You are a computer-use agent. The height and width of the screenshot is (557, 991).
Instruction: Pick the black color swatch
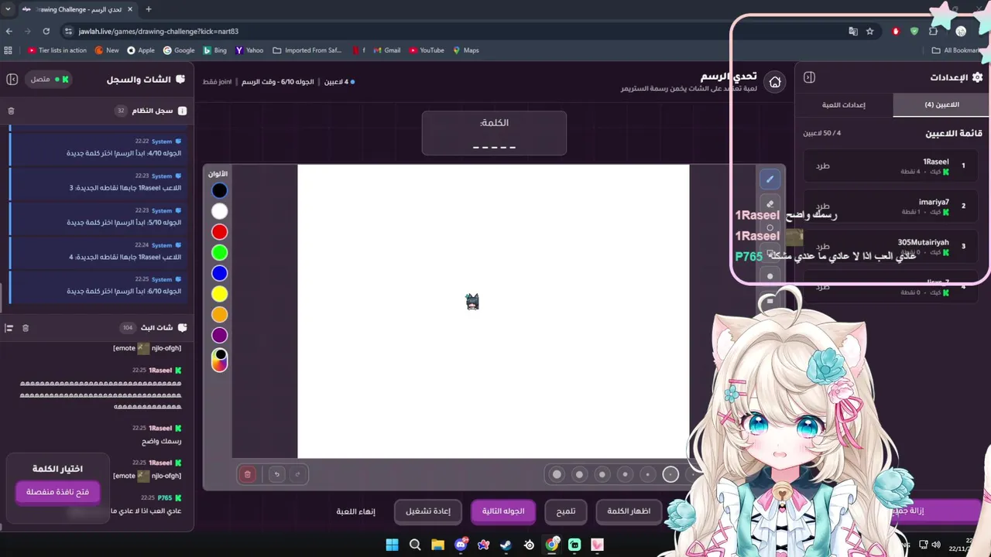pos(220,190)
